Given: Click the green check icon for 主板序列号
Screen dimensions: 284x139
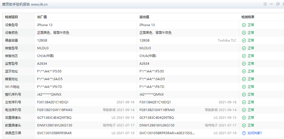Looking at the screenshot, I should [244, 102].
